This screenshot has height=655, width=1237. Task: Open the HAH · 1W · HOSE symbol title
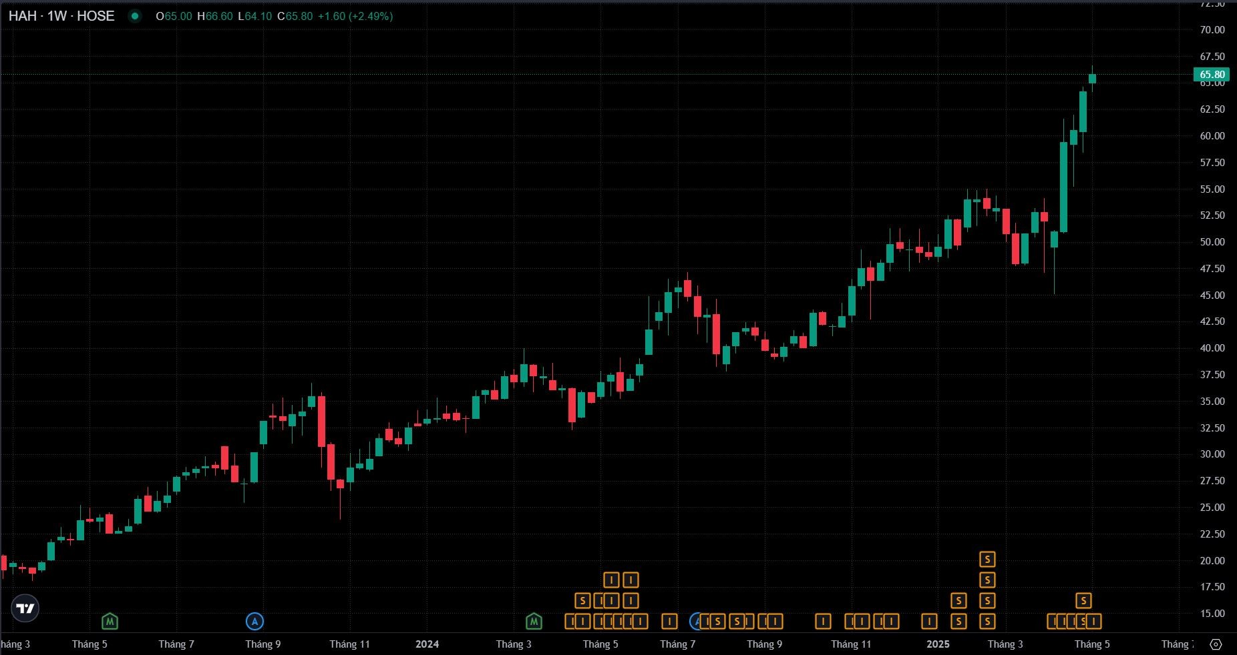(61, 16)
